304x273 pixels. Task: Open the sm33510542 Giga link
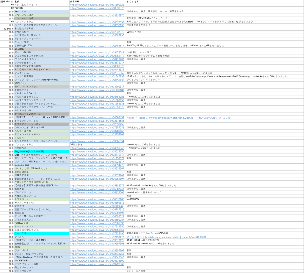coord(97,155)
